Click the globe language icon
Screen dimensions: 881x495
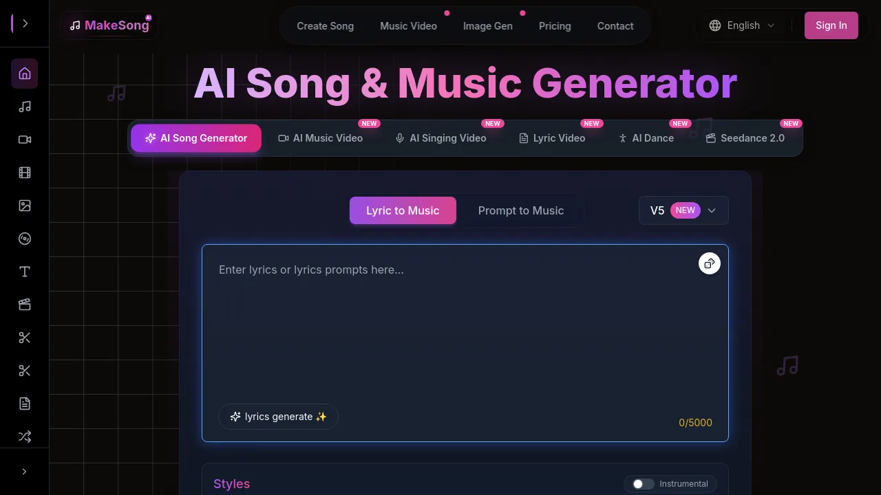pyautogui.click(x=715, y=25)
